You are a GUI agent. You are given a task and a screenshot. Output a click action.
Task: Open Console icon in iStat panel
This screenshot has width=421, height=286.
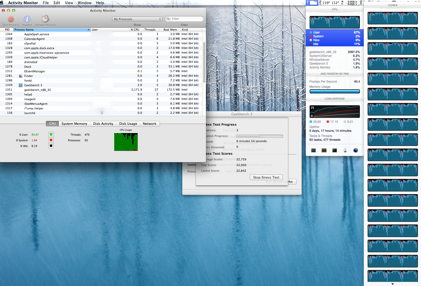(324, 150)
